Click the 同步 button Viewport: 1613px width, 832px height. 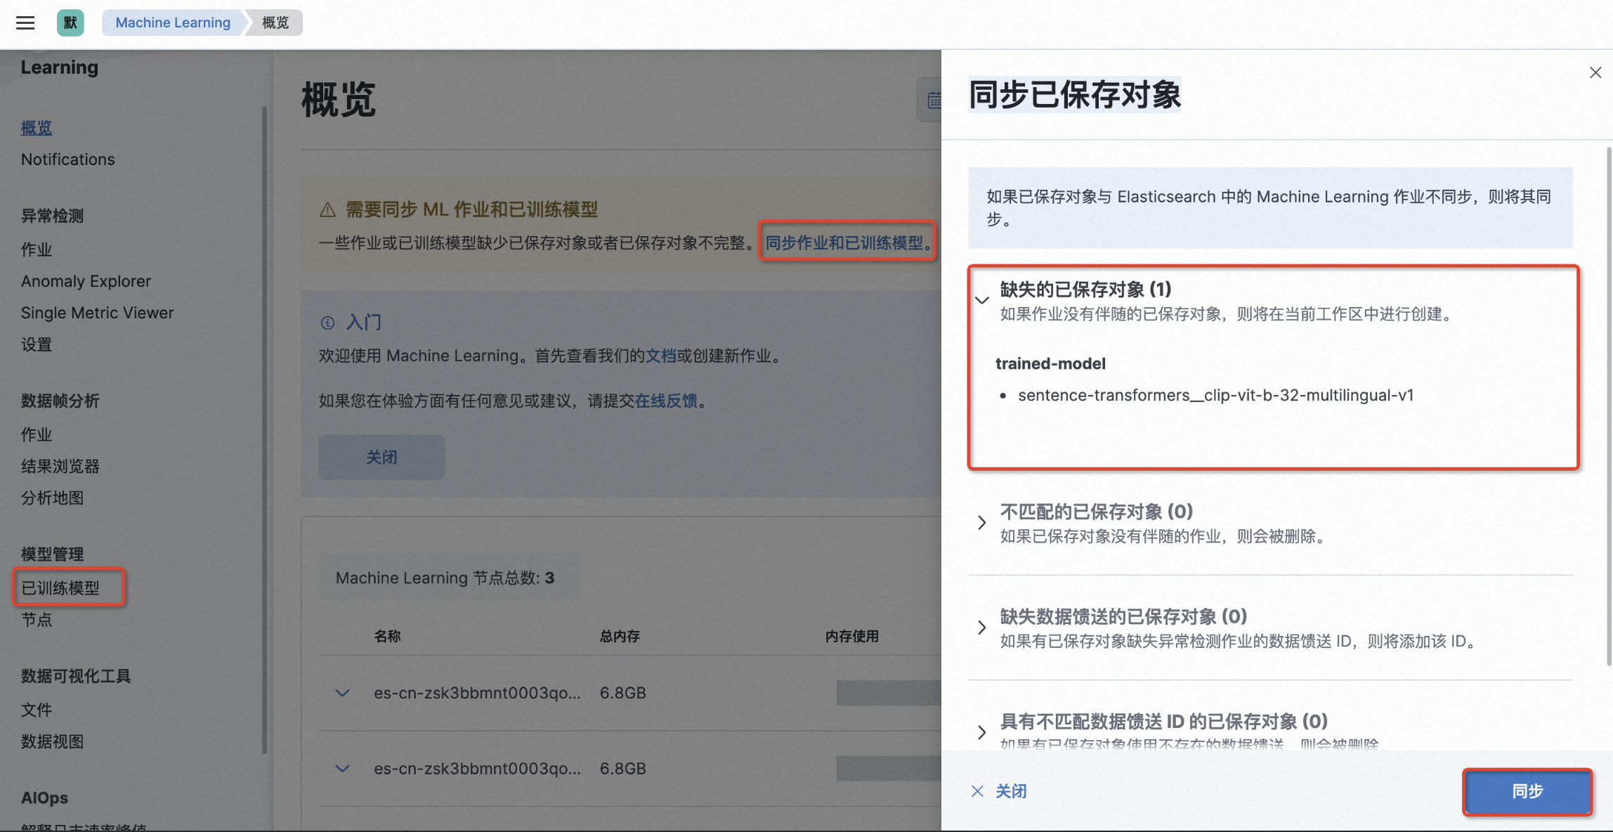pos(1527,791)
